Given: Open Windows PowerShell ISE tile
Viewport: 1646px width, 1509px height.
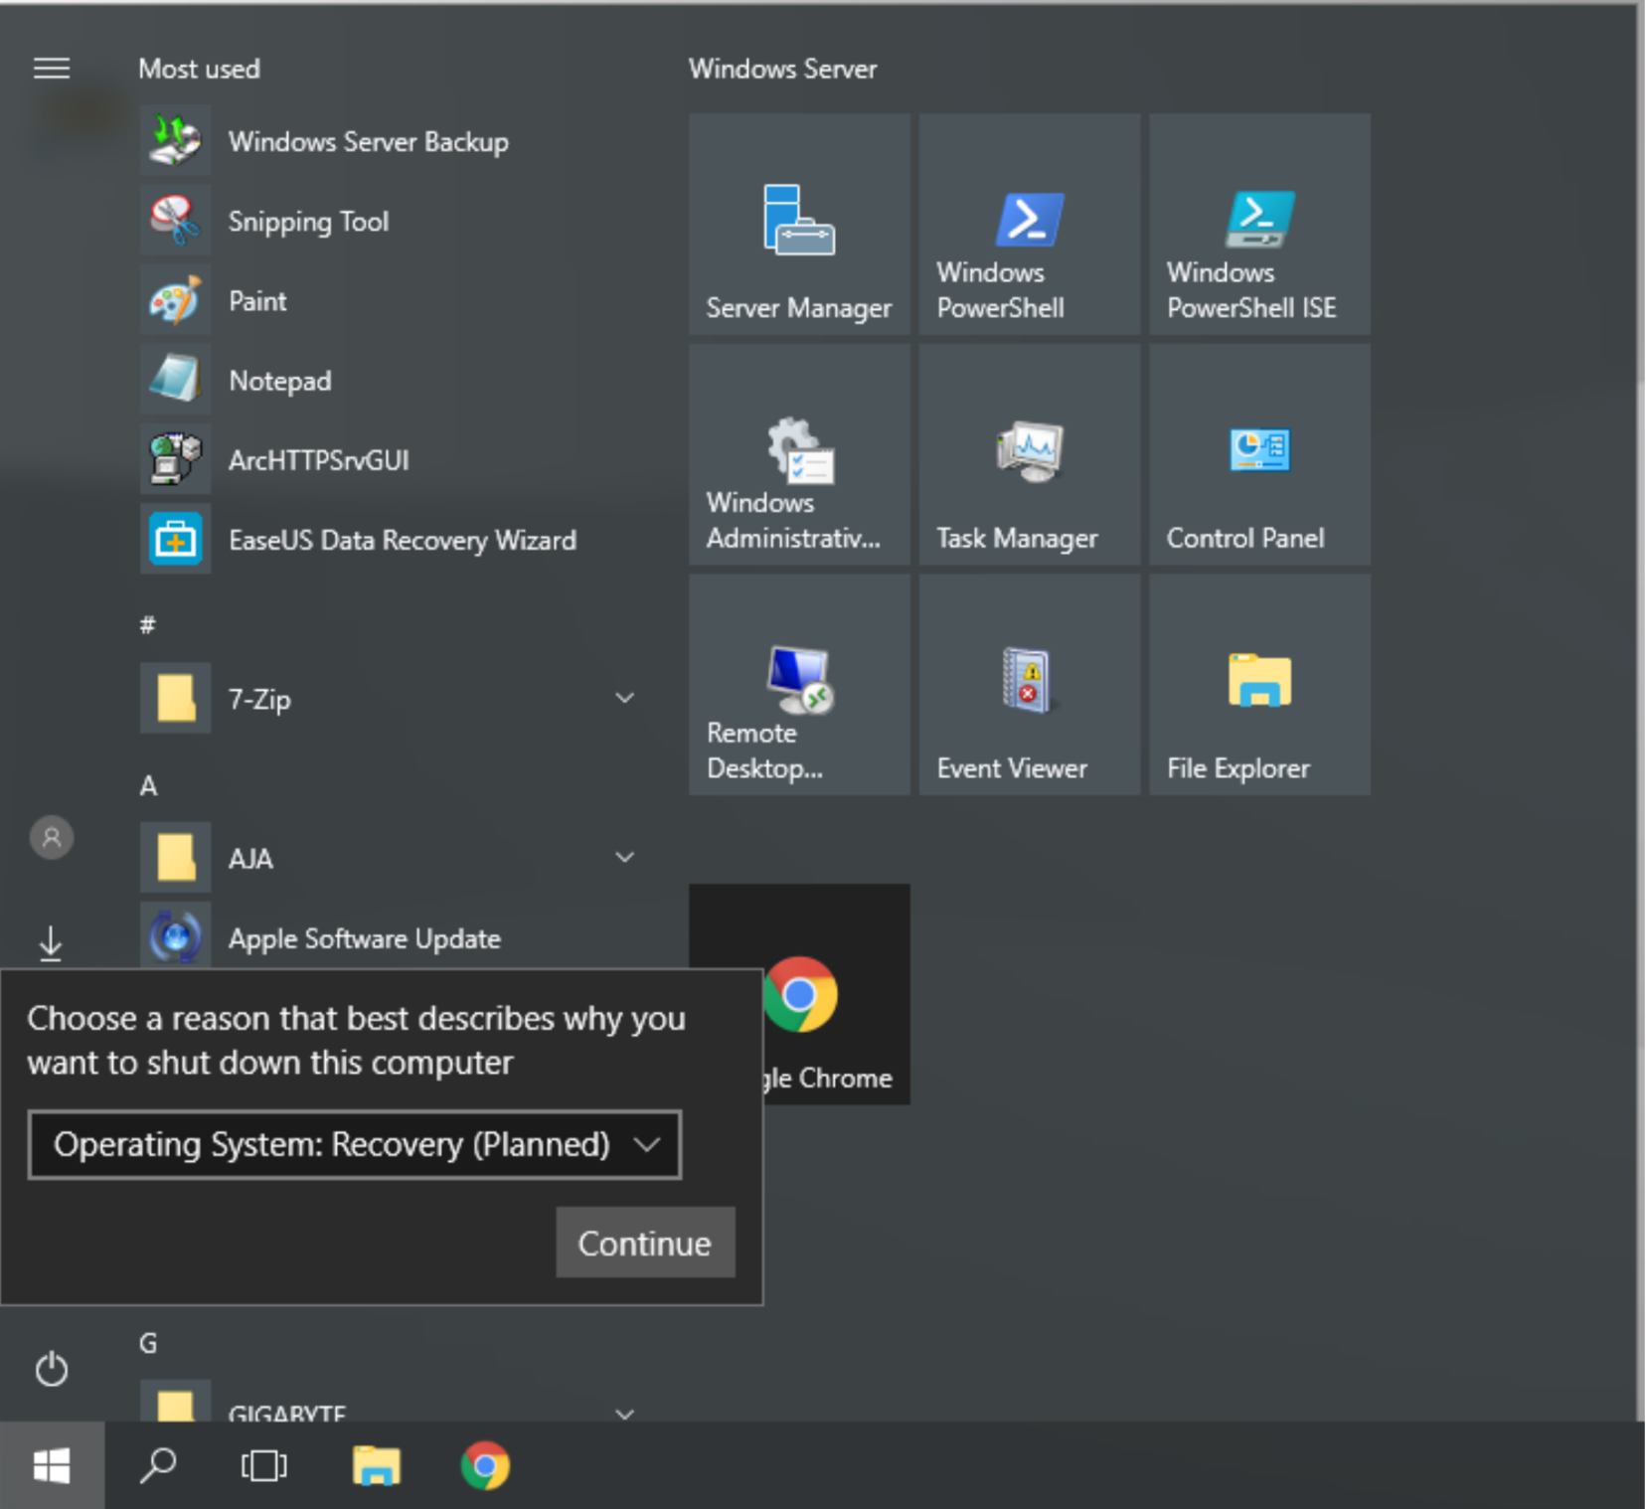Looking at the screenshot, I should [1259, 224].
